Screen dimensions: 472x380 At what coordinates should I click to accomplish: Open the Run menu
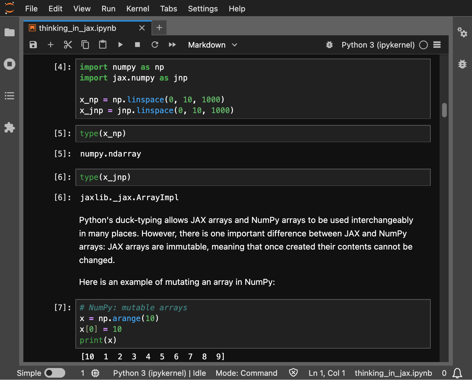pyautogui.click(x=108, y=9)
